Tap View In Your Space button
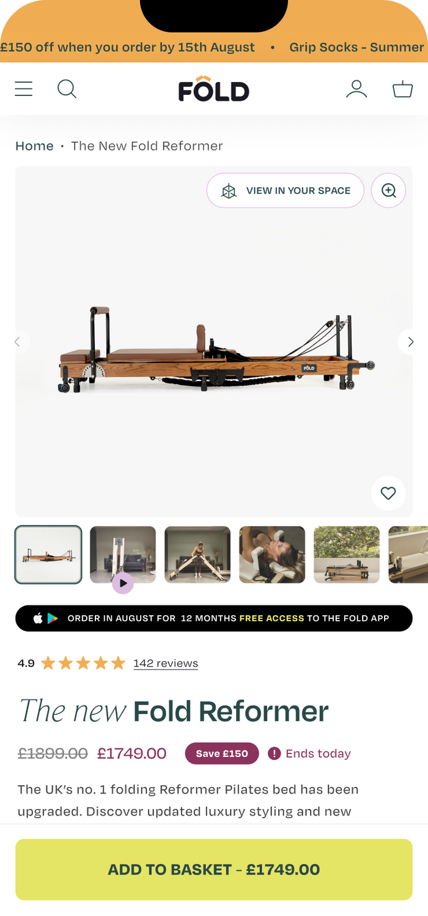428x916 pixels. pyautogui.click(x=286, y=191)
